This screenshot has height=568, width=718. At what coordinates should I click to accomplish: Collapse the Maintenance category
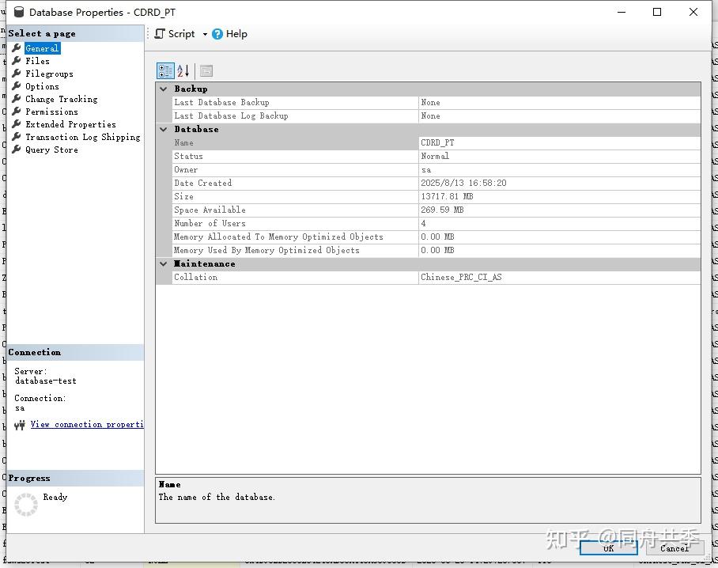point(164,263)
